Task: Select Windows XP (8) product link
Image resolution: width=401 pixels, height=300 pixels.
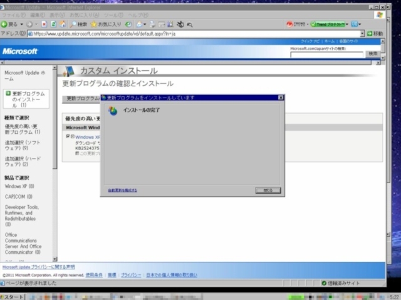Action: (19, 186)
